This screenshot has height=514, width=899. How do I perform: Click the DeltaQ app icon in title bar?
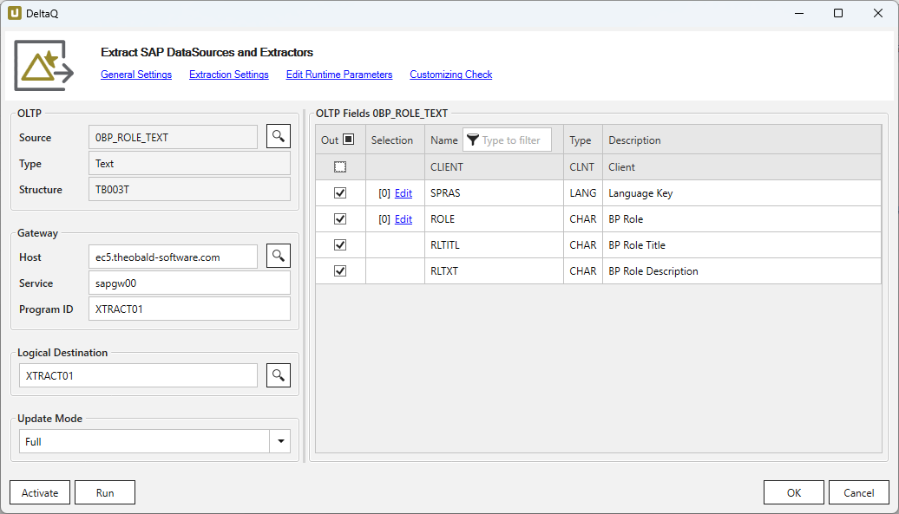click(x=15, y=14)
